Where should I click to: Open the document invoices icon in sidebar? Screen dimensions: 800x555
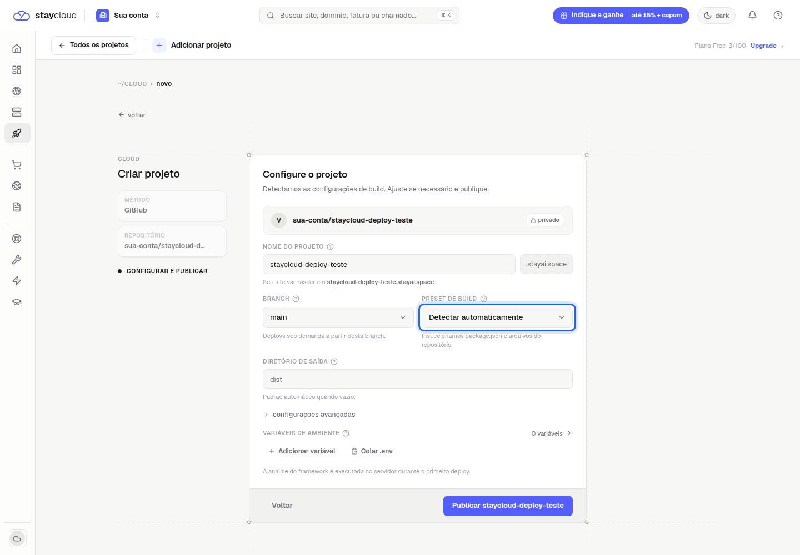pyautogui.click(x=17, y=207)
